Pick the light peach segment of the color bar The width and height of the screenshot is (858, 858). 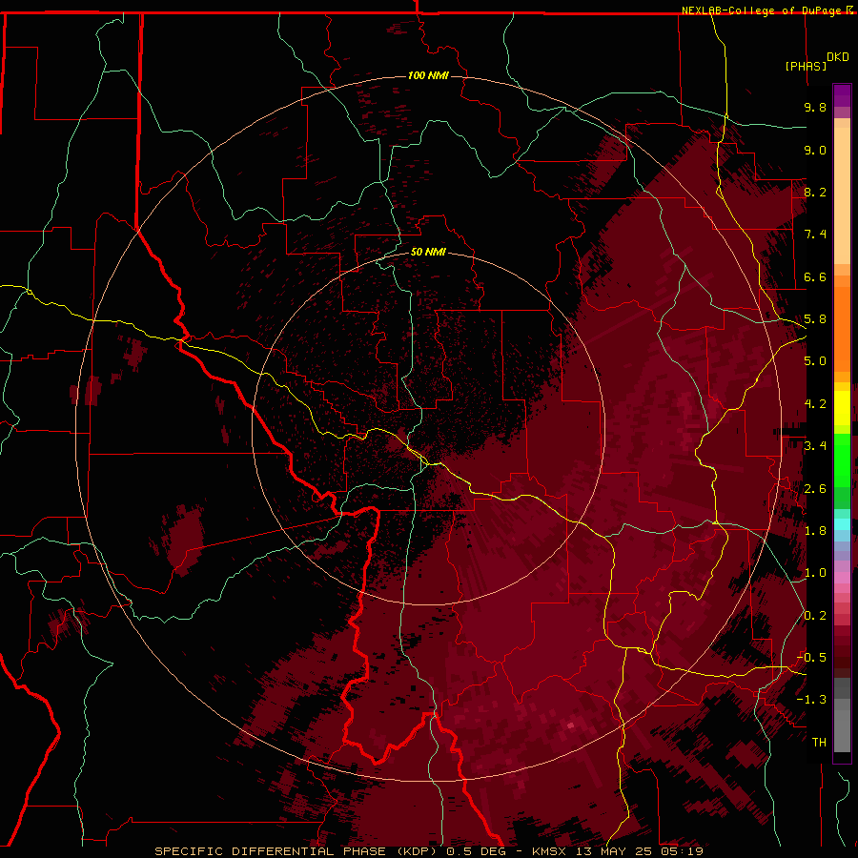pos(842,195)
